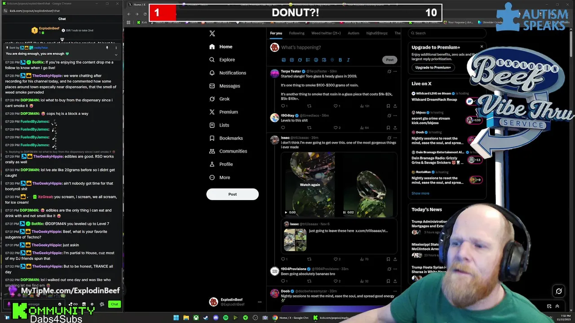575x323 pixels.
Task: Switch to the For you tab
Action: tap(276, 33)
